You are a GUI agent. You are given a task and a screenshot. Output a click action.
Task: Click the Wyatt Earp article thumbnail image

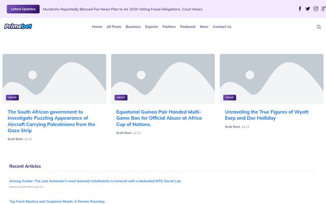coord(272,79)
